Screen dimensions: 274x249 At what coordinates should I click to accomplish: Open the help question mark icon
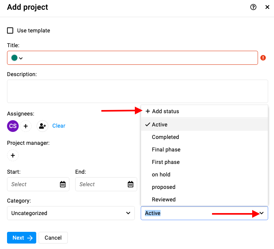pyautogui.click(x=253, y=7)
